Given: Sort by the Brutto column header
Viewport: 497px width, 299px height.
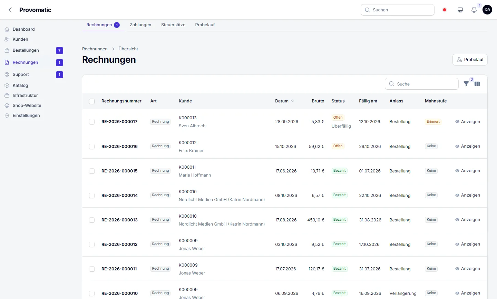Looking at the screenshot, I should (318, 101).
